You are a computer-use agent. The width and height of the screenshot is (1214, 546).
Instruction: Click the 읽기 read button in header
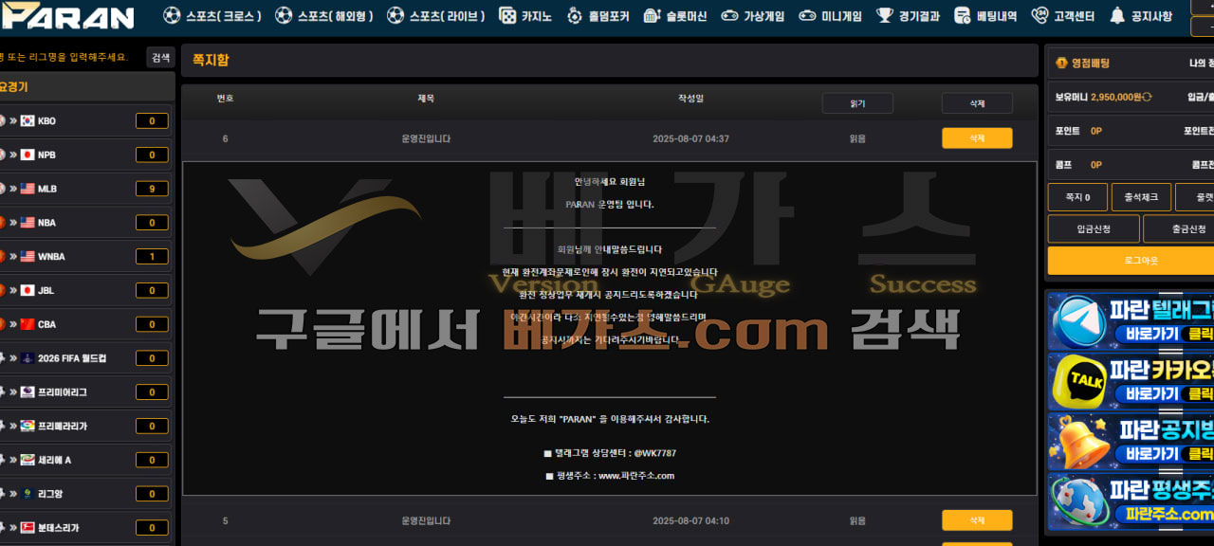tap(857, 103)
